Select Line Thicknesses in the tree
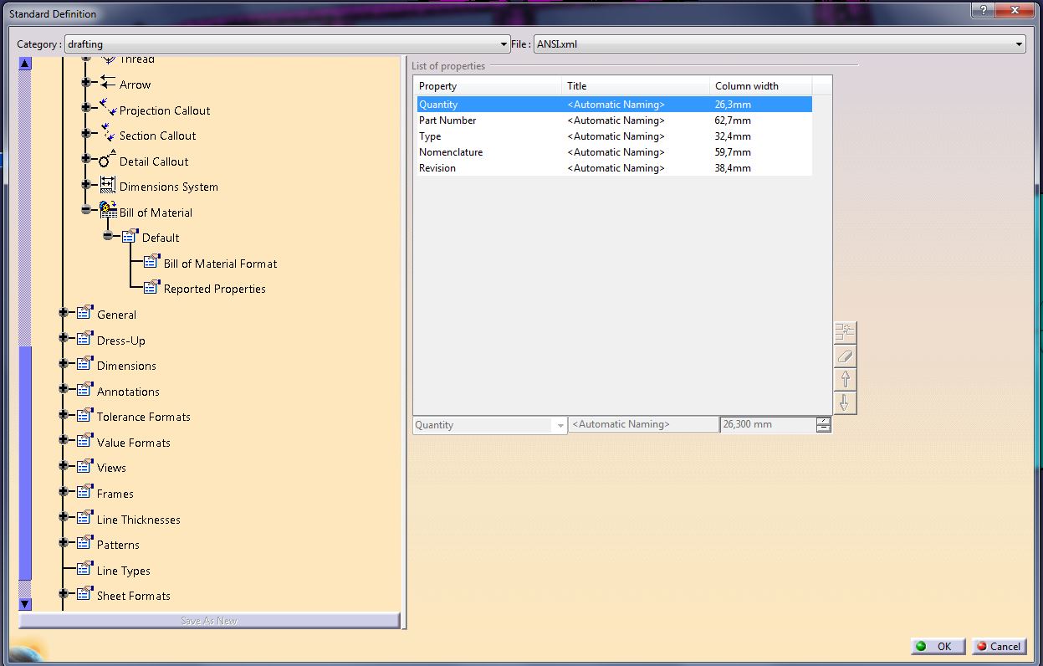The width and height of the screenshot is (1043, 666). pos(139,520)
